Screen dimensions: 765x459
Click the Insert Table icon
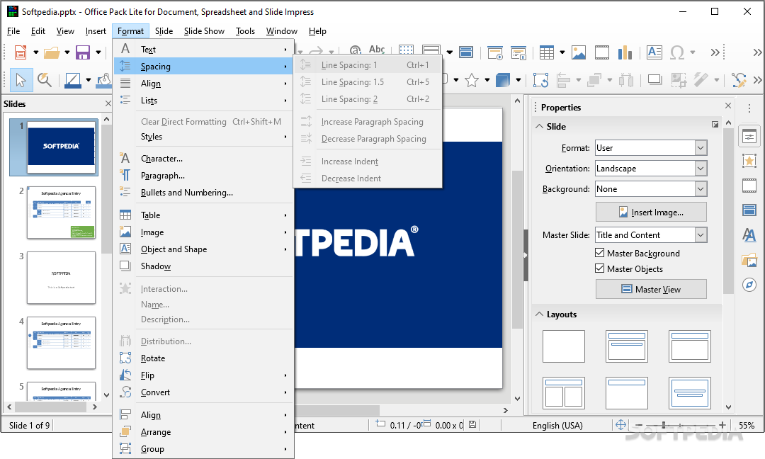point(546,52)
